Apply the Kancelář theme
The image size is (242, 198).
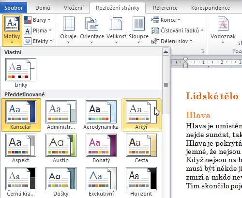click(21, 115)
